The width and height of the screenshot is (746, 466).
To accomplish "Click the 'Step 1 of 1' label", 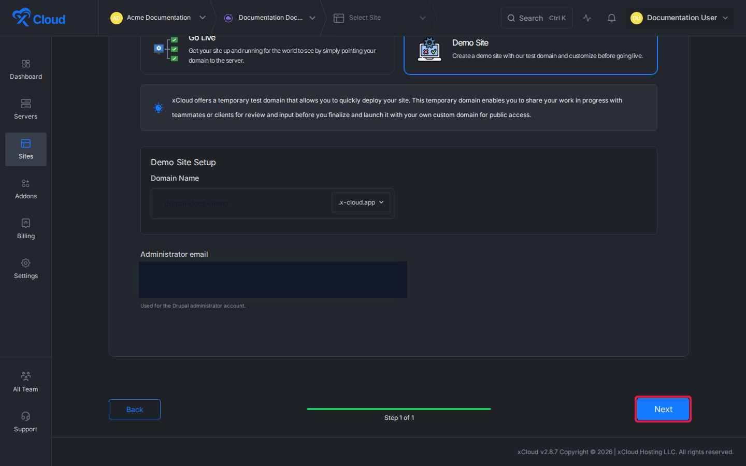I will [x=399, y=418].
